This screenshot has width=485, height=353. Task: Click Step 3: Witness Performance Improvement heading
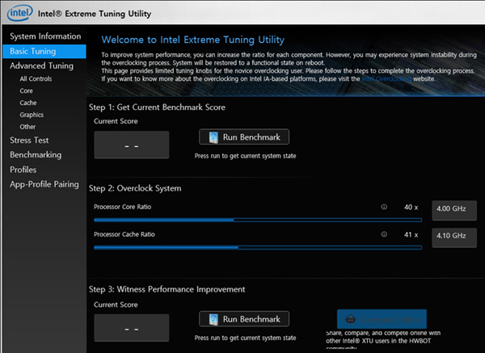click(x=167, y=289)
